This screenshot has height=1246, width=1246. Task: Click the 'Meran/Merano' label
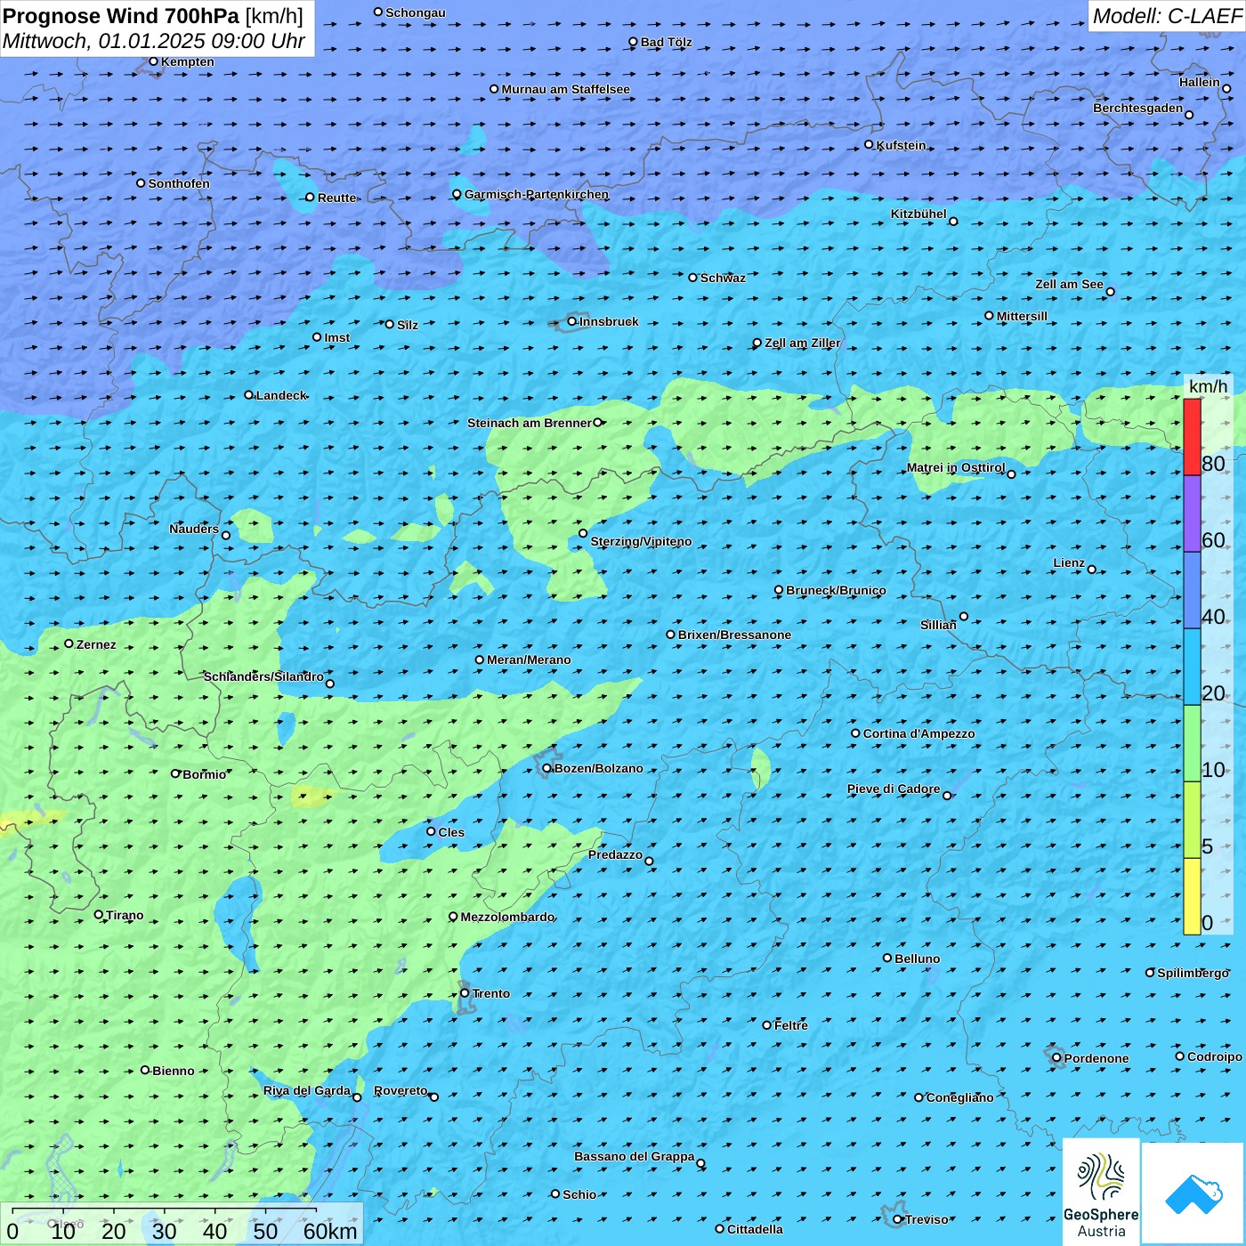point(529,659)
